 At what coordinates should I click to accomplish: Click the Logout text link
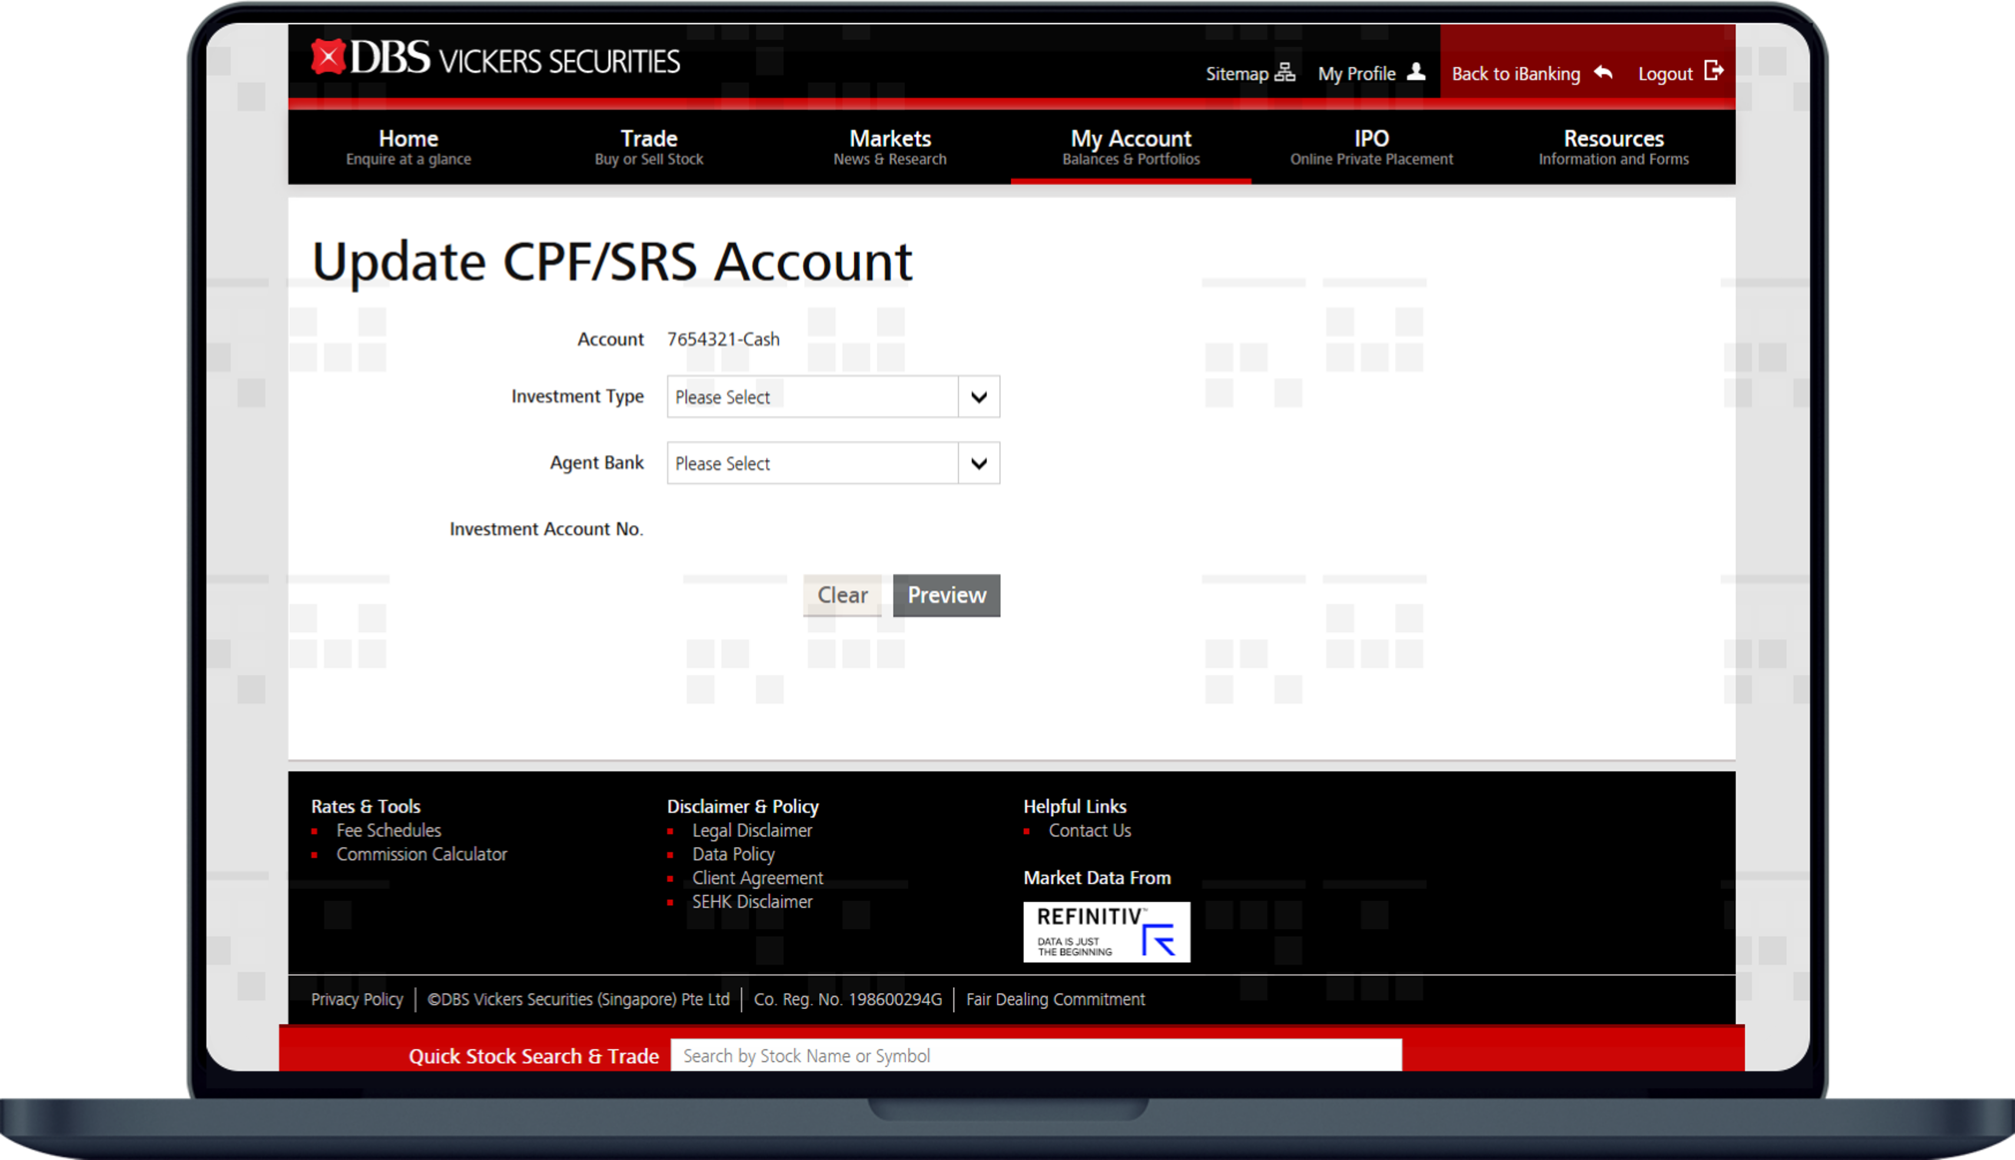(1664, 74)
